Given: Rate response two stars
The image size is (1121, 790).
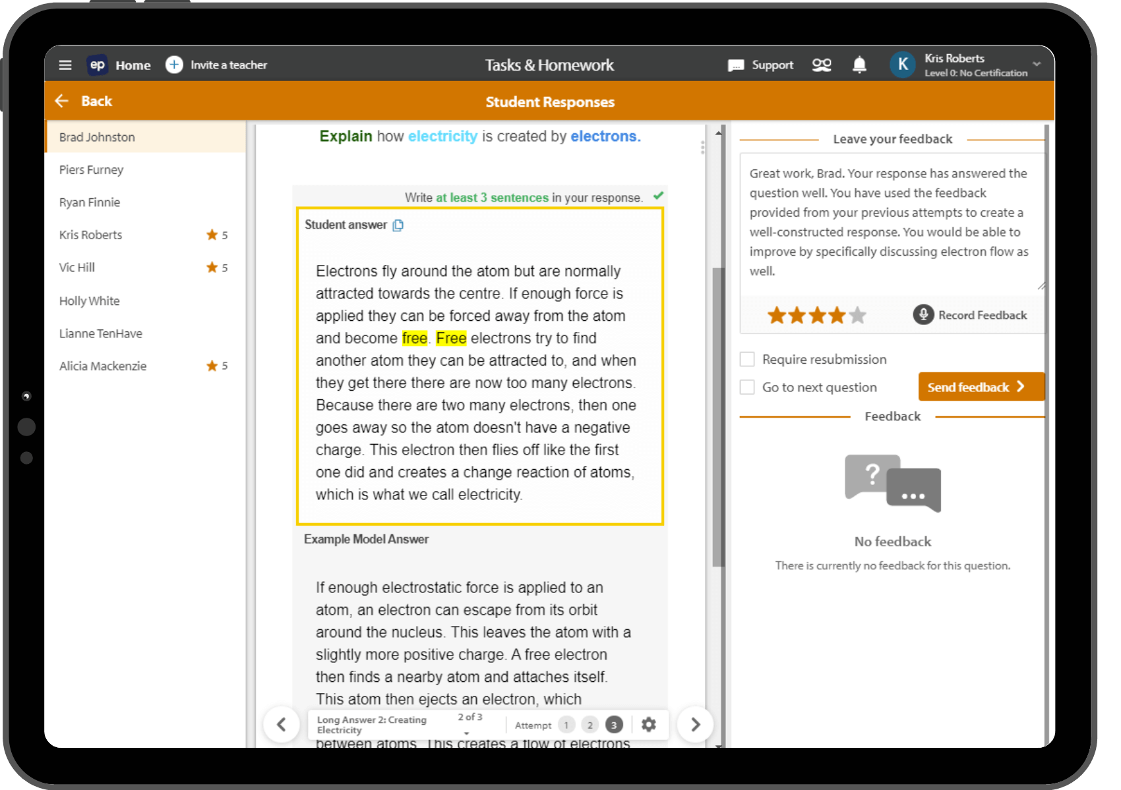Looking at the screenshot, I should pos(797,316).
